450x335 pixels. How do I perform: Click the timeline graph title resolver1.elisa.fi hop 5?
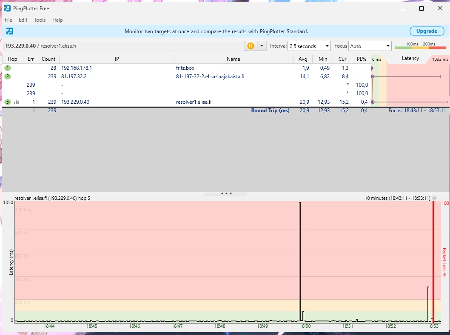(x=52, y=198)
